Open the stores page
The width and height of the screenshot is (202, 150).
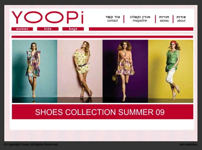(x=164, y=19)
